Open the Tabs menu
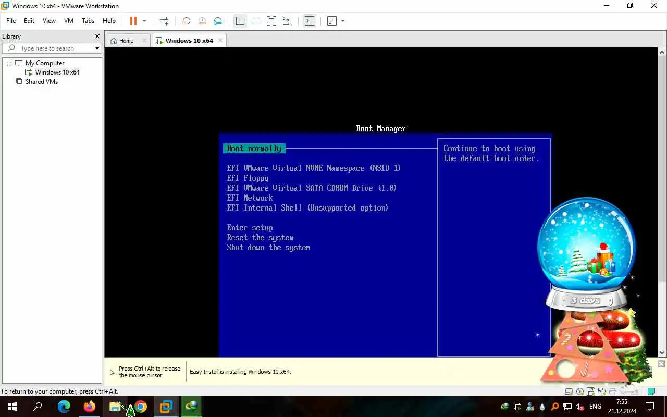The height and width of the screenshot is (417, 667). coord(88,21)
